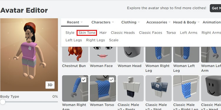Click the Woman Left Leg item name
The width and height of the screenshot is (221, 110).
pyautogui.click(x=184, y=68)
